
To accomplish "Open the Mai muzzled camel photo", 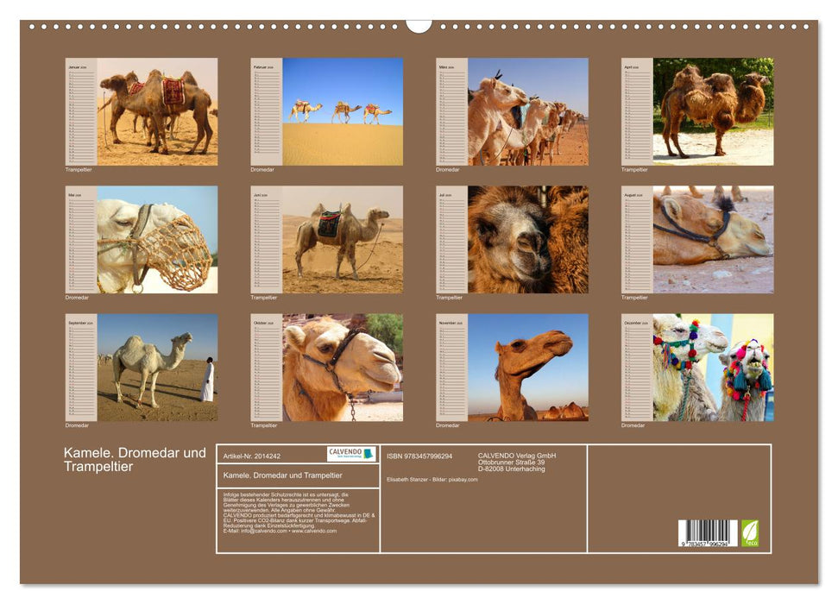I will tap(157, 239).
